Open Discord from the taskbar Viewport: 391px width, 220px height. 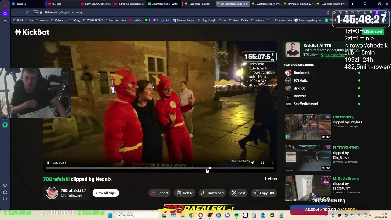tap(227, 215)
